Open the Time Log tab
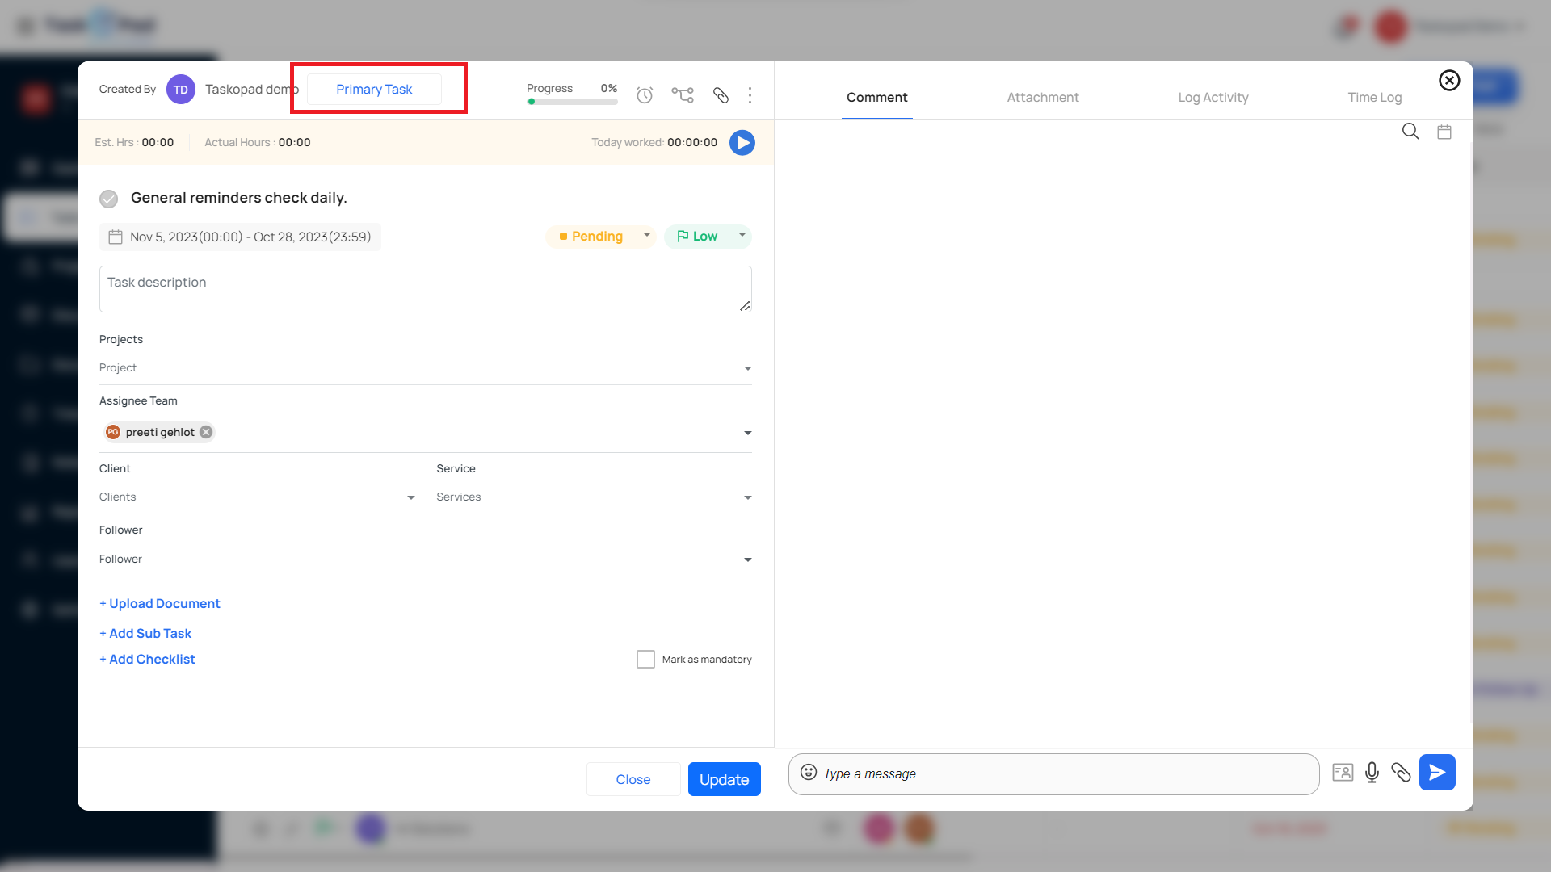The width and height of the screenshot is (1551, 872). coord(1374,98)
